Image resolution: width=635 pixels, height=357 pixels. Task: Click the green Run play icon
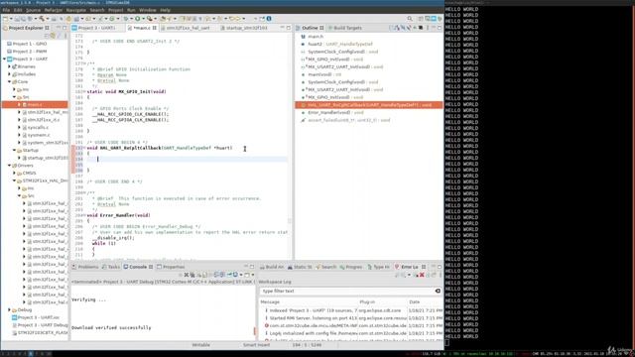pos(138,19)
